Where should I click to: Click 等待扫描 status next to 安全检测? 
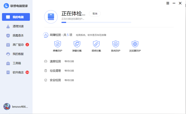tap(69, 80)
